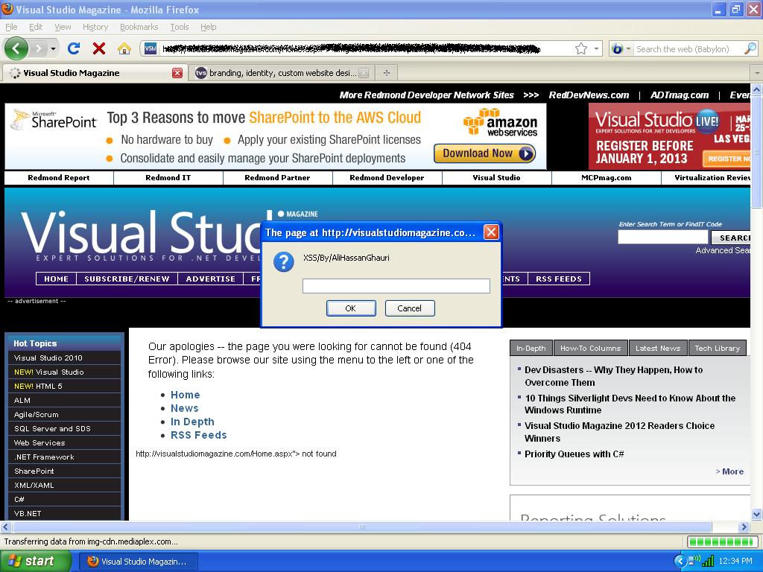
Task: Open the Edit menu
Action: point(36,27)
